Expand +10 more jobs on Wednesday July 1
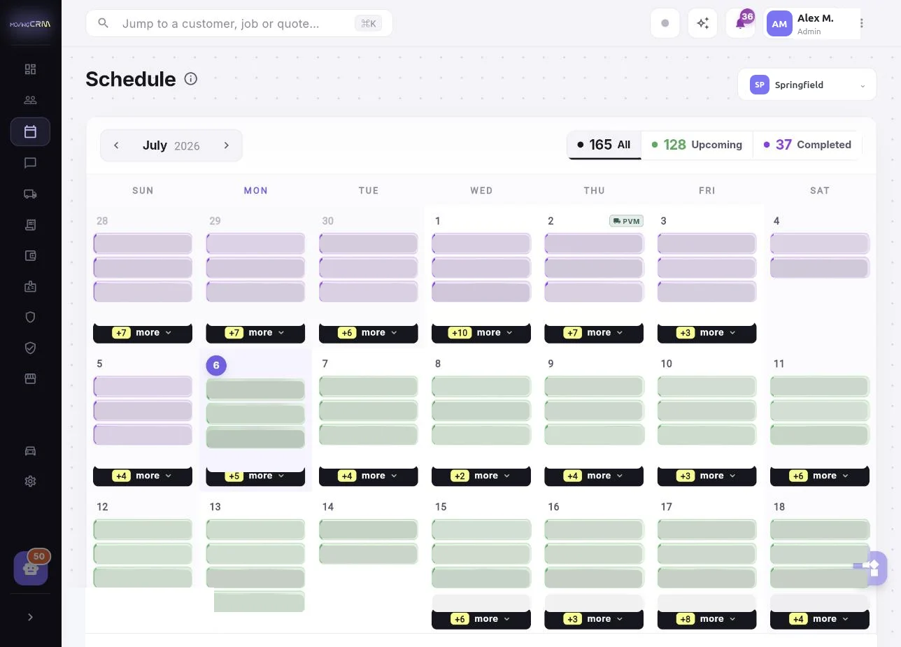 (x=481, y=333)
